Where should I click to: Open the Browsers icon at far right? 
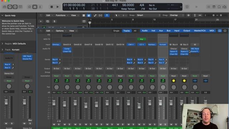[x=224, y=7]
